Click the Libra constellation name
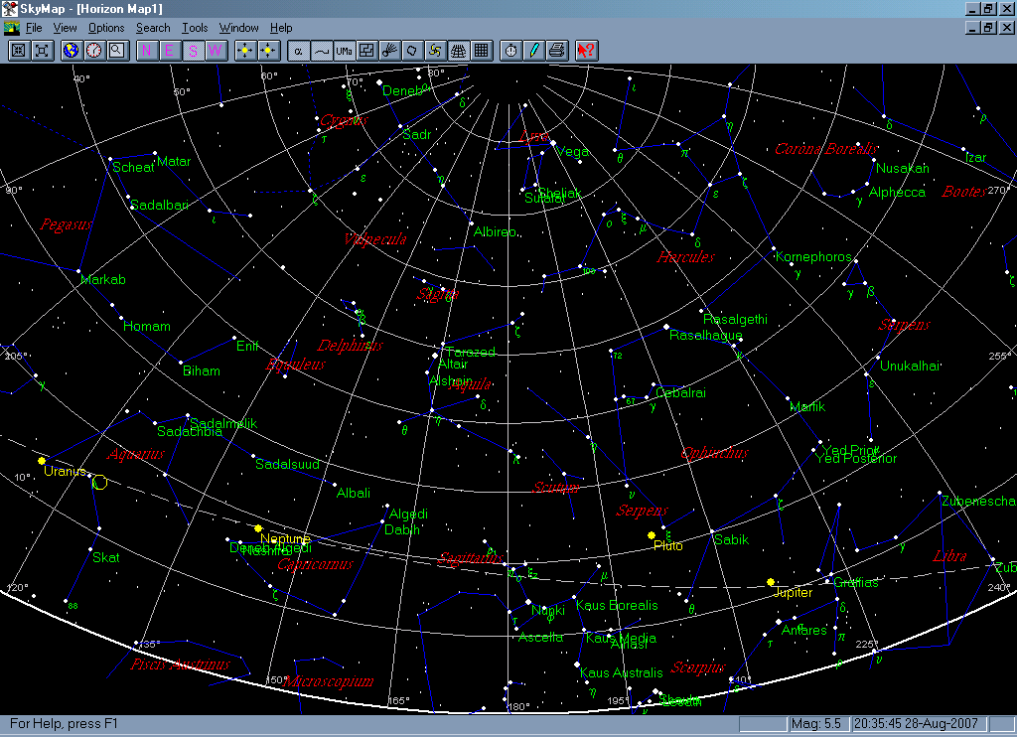 [949, 556]
